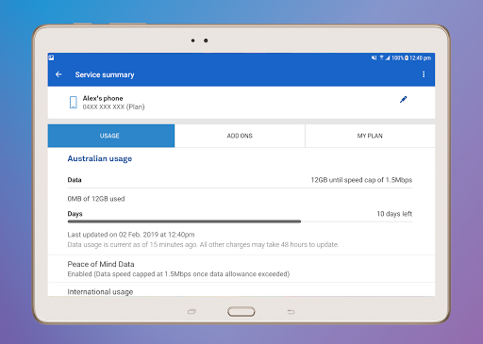Viewport: 483px width, 344px height.
Task: Edit Alex's phone name with pencil icon
Action: coord(403,100)
